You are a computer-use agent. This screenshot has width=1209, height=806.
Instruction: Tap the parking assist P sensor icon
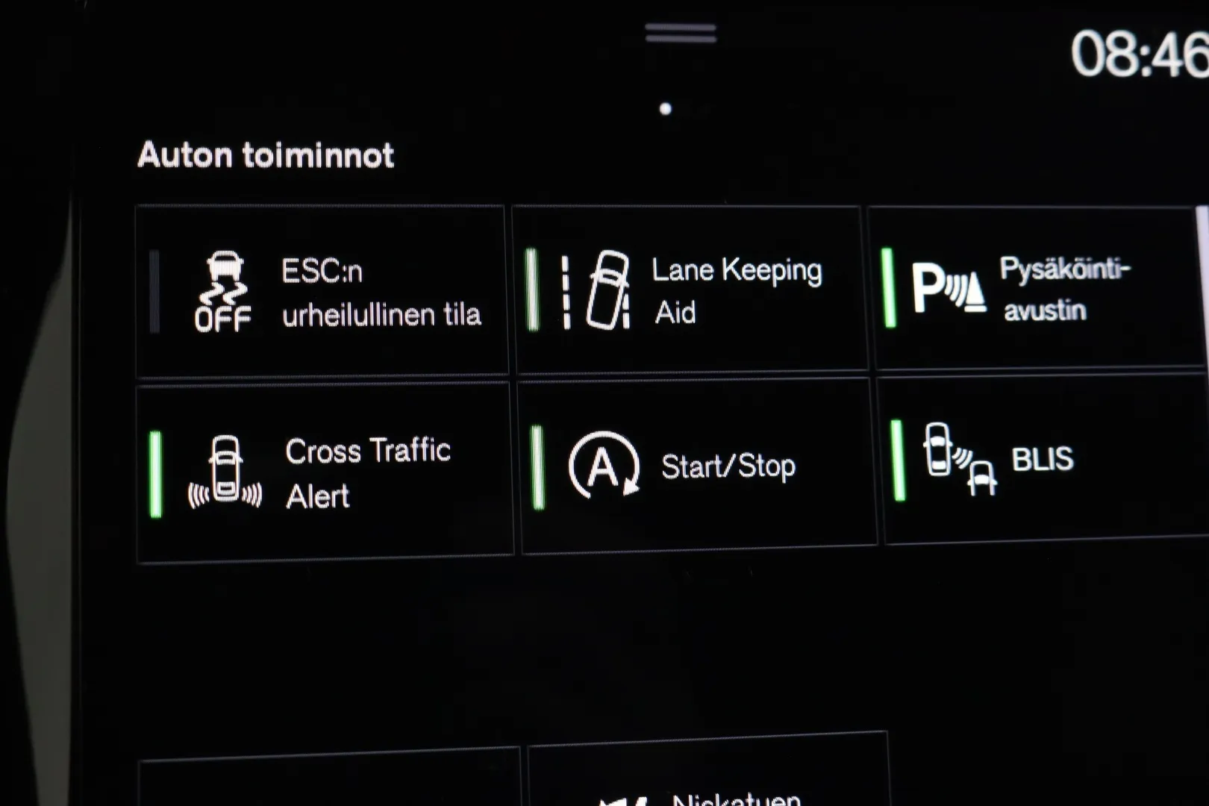948,289
